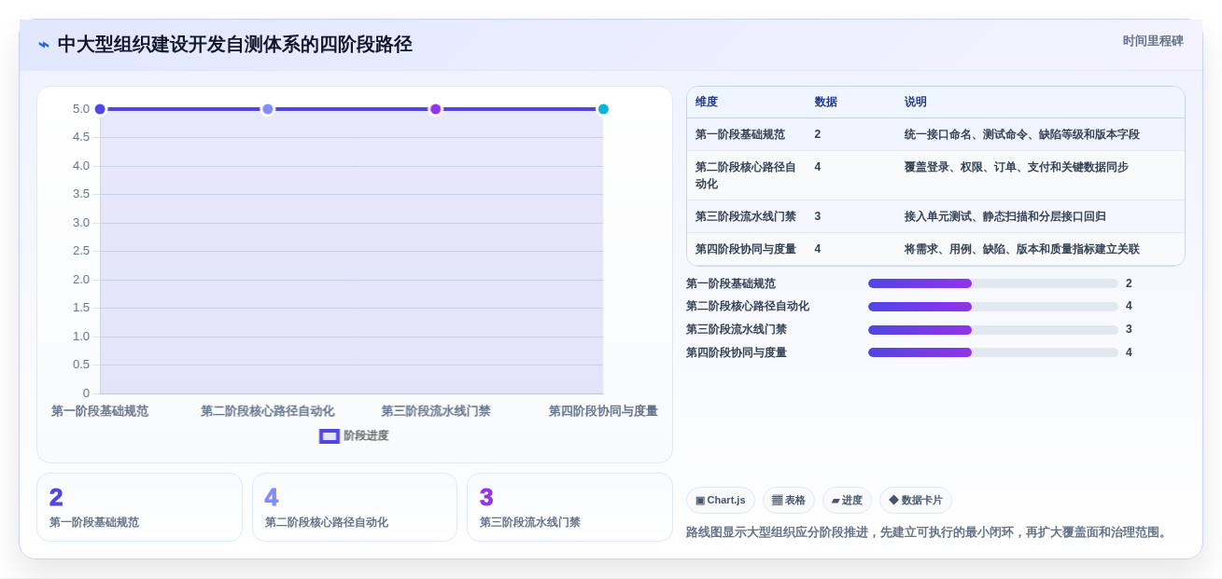This screenshot has height=579, width=1222.
Task: Click the 第三阶段流水线门禁 progress bar
Action: click(993, 330)
